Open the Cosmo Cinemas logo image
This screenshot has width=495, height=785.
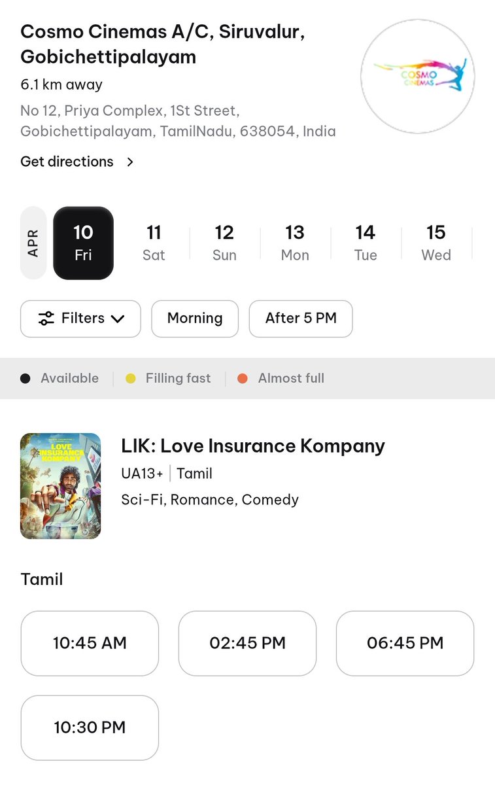coord(418,77)
